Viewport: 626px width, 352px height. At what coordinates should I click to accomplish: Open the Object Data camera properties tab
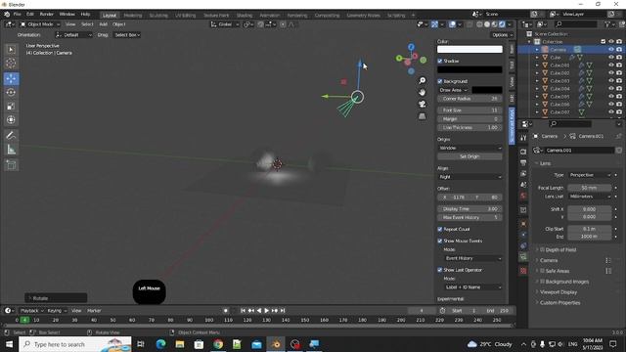pos(523,257)
